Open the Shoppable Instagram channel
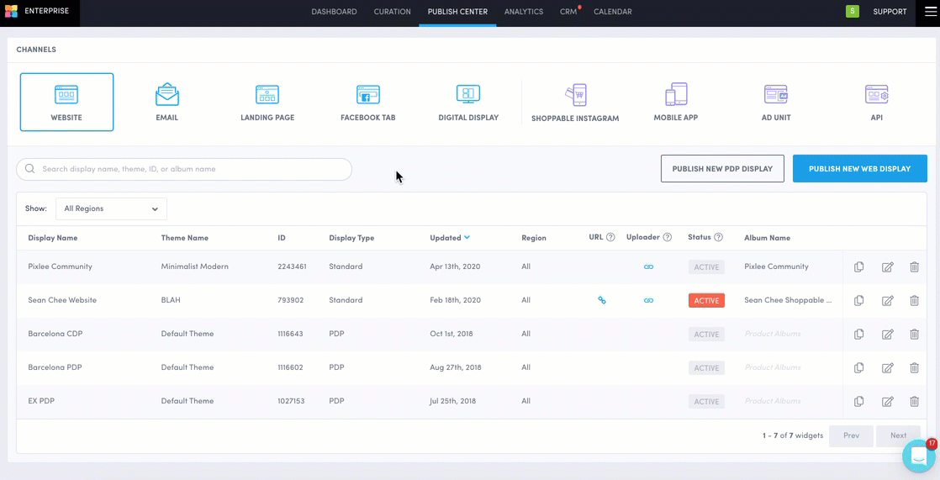940x480 pixels. pyautogui.click(x=575, y=103)
